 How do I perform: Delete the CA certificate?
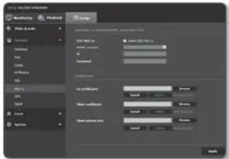click(x=160, y=95)
